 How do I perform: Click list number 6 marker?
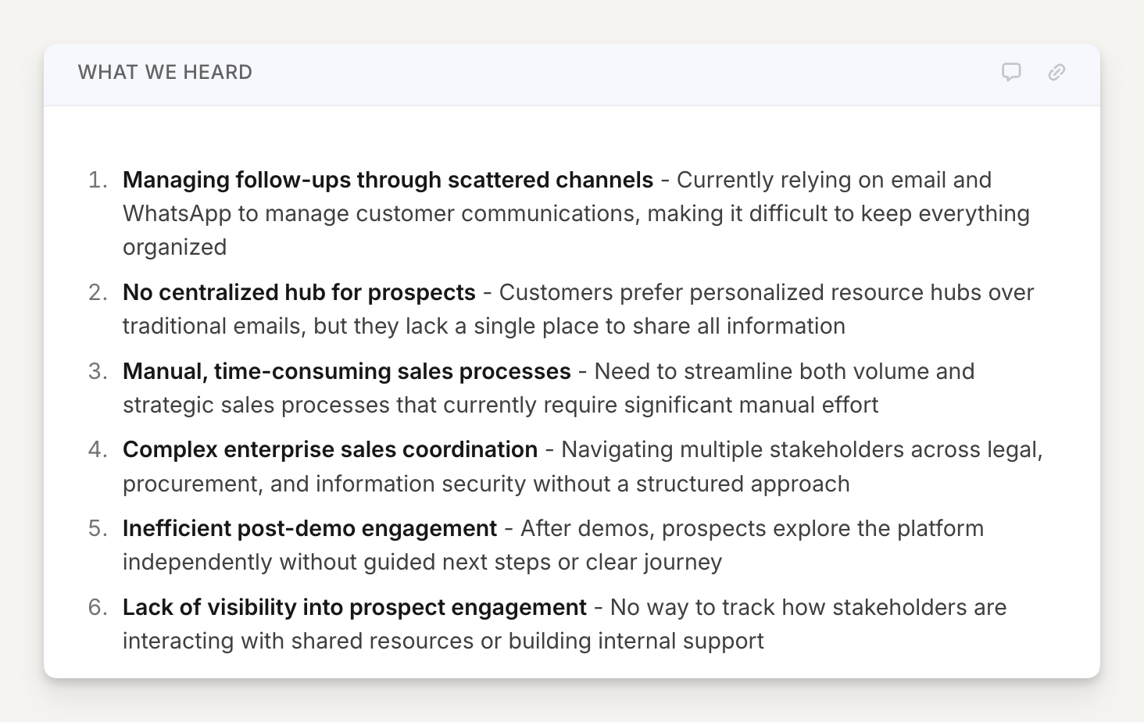pos(97,608)
